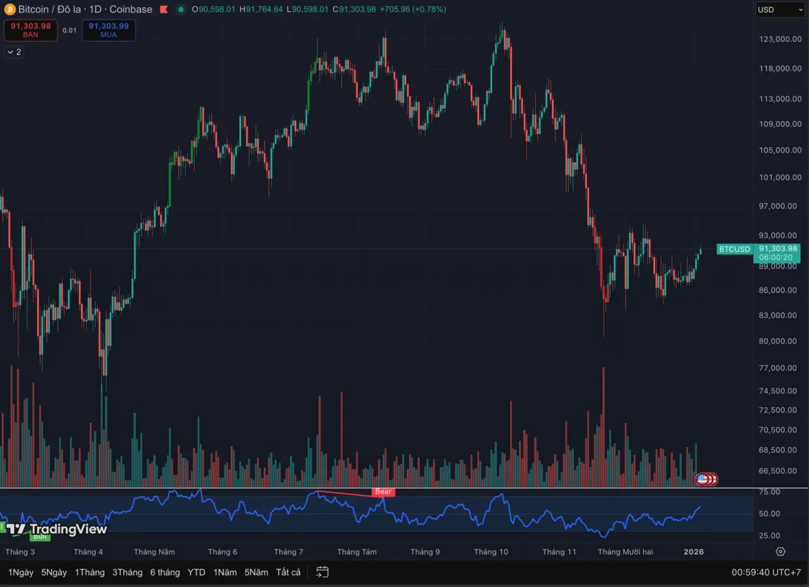809x587 pixels.
Task: Click the BTCUSD price label on axis
Action: tap(734, 249)
